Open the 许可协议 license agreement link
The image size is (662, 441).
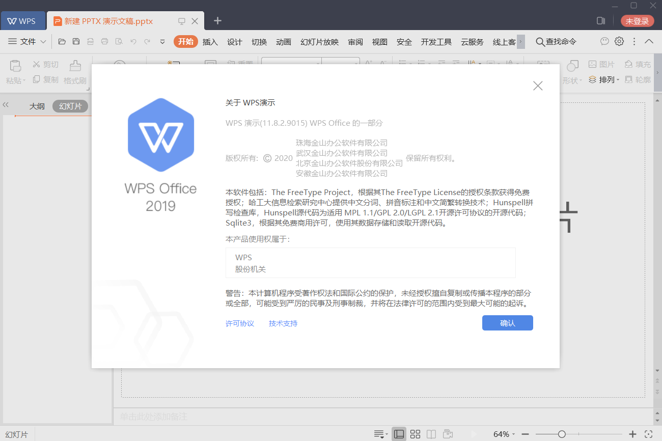pos(240,323)
